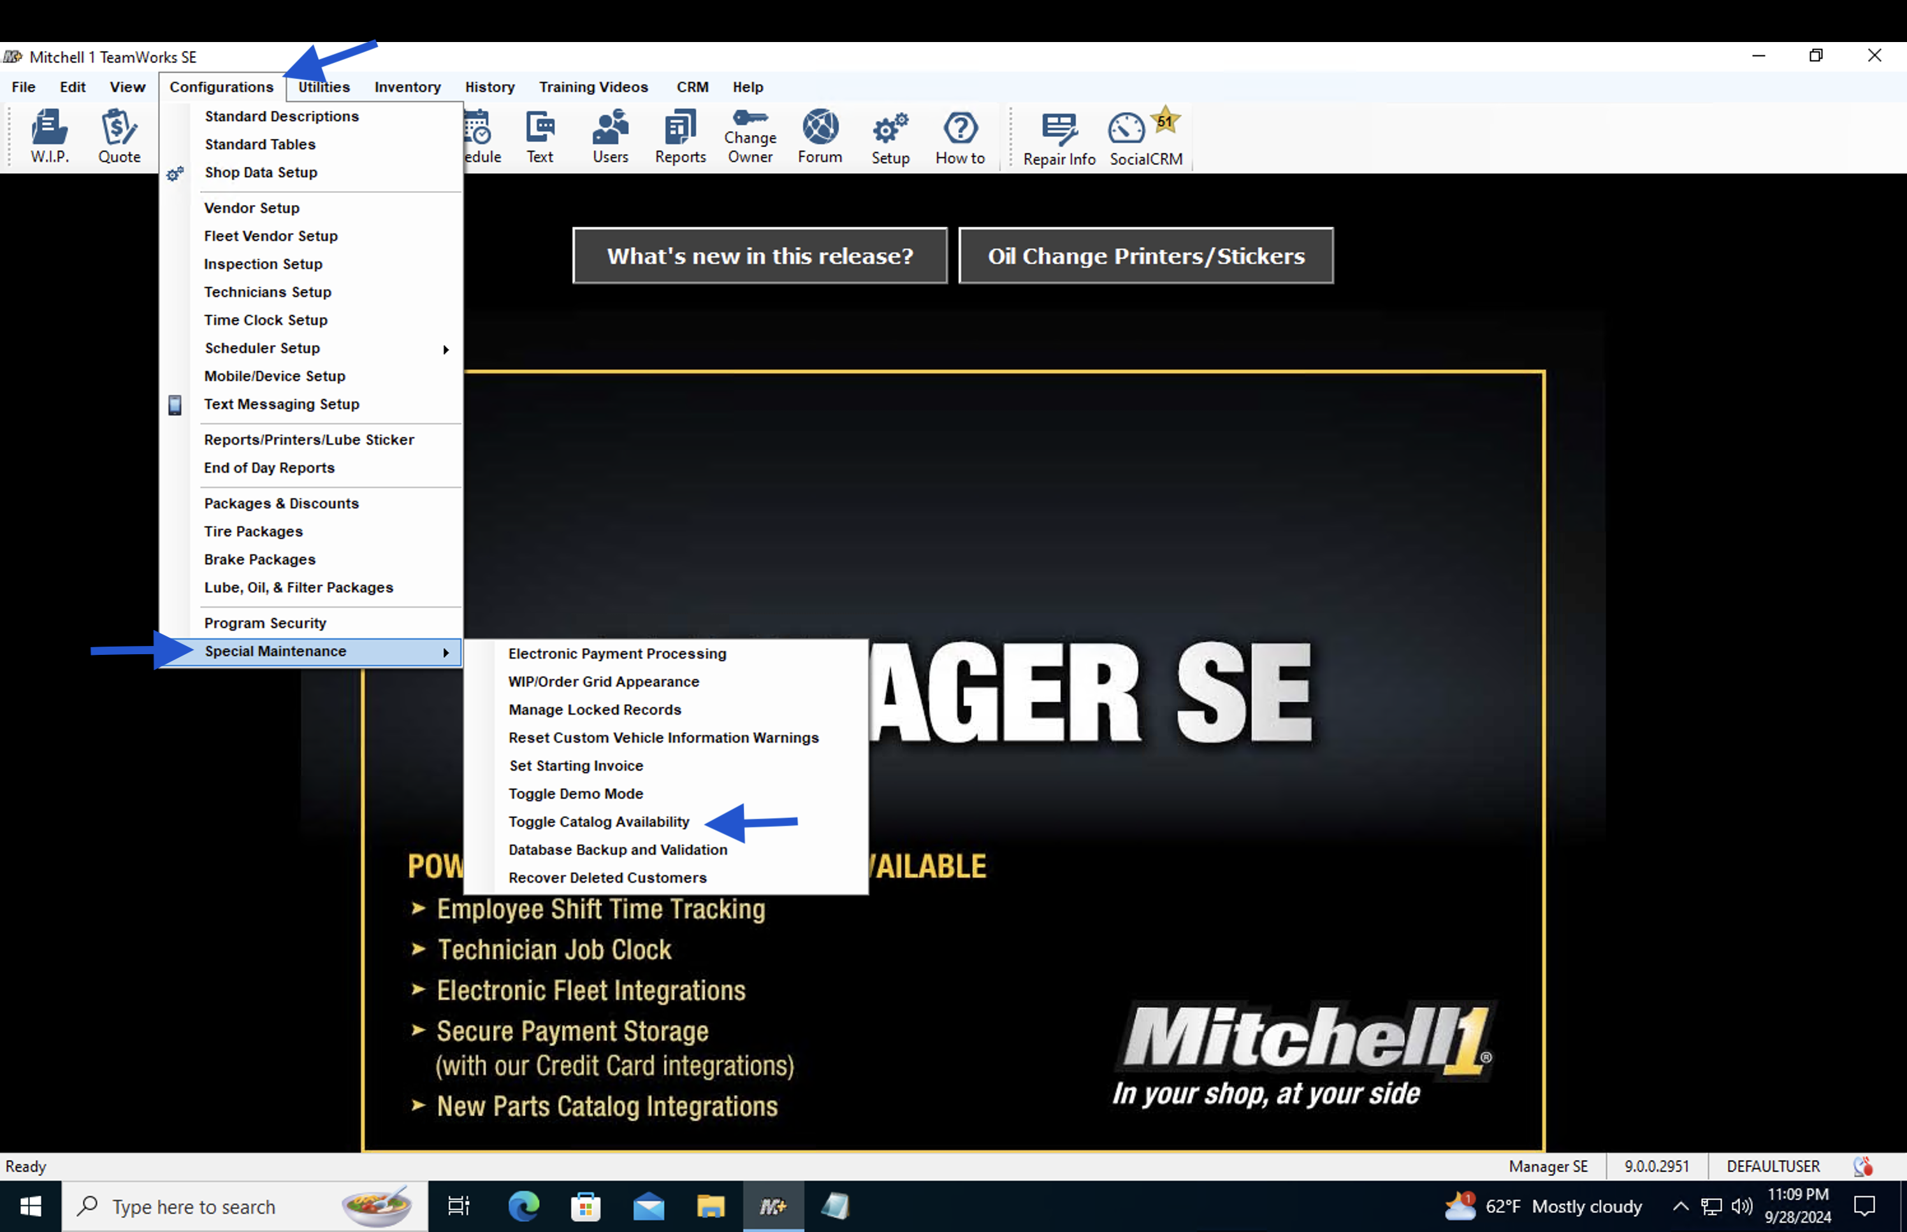Open the Repair Info icon
The image size is (1907, 1232).
point(1059,138)
